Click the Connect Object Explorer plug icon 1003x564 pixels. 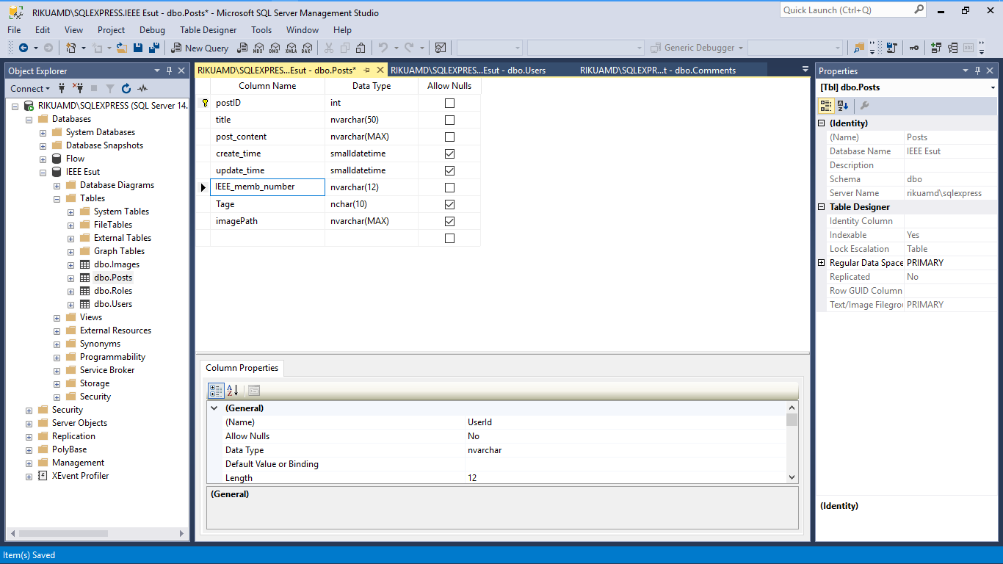[62, 88]
